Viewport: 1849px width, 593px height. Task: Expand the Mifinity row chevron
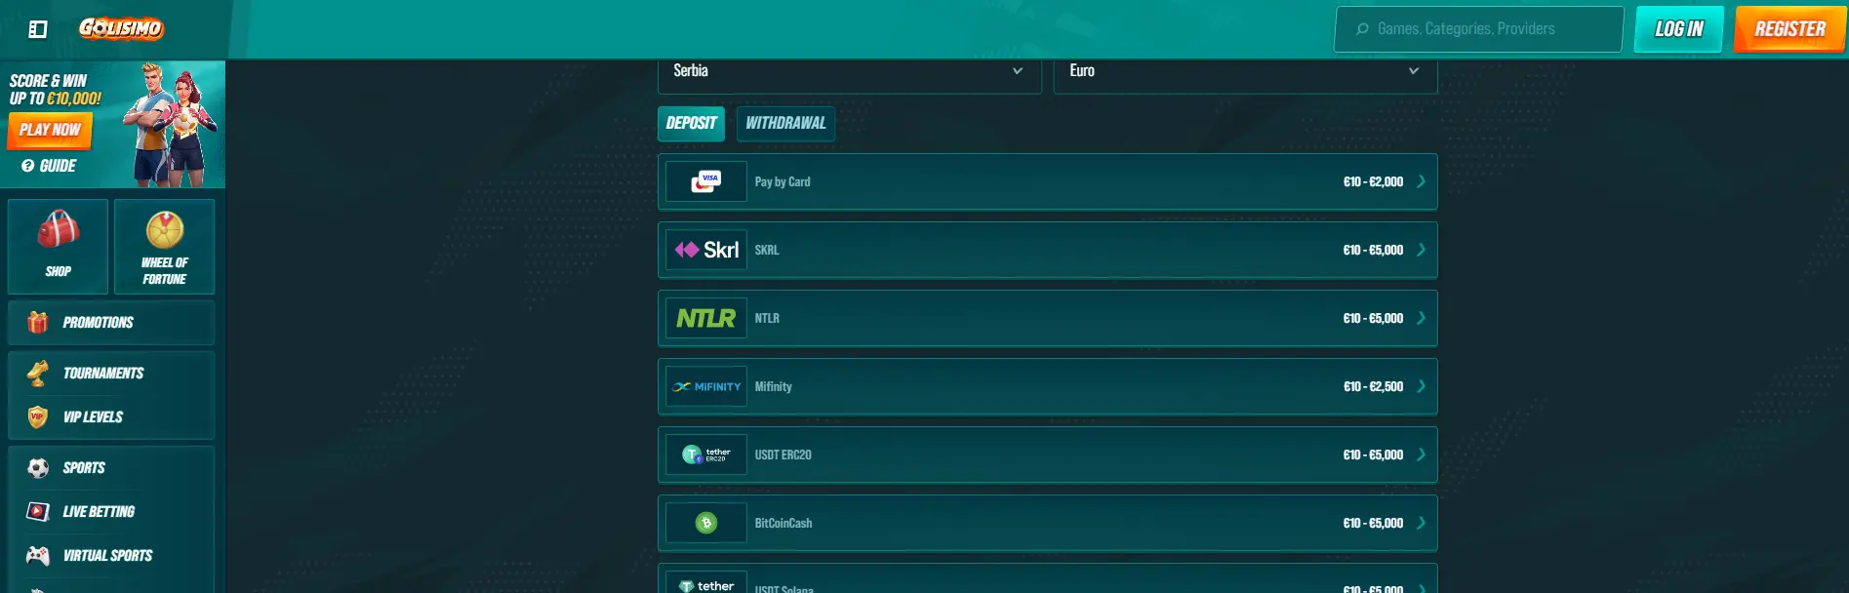point(1422,386)
